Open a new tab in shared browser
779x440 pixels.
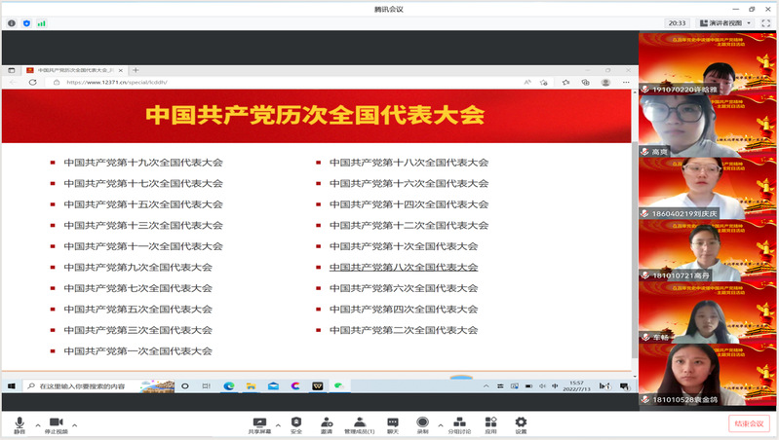point(136,70)
